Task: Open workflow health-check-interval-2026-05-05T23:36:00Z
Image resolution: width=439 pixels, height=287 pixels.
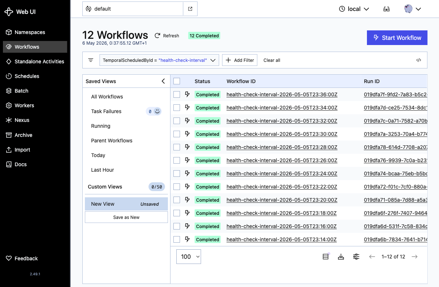Action: (282, 94)
